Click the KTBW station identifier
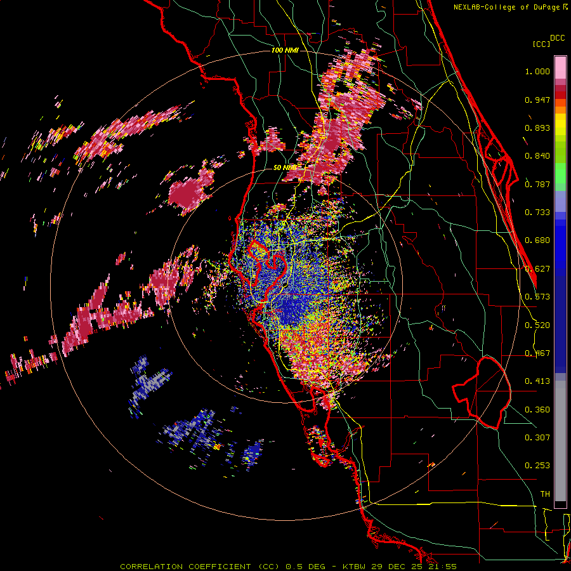The image size is (571, 571). (355, 567)
